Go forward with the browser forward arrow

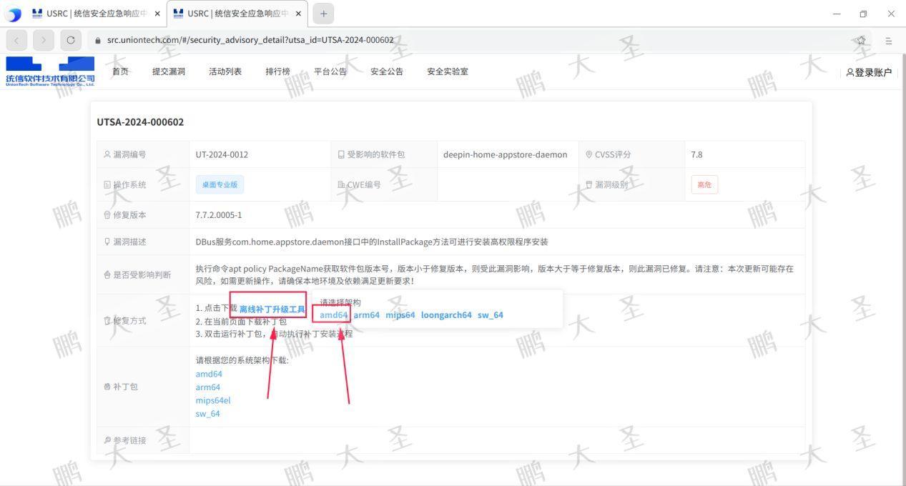(x=44, y=40)
